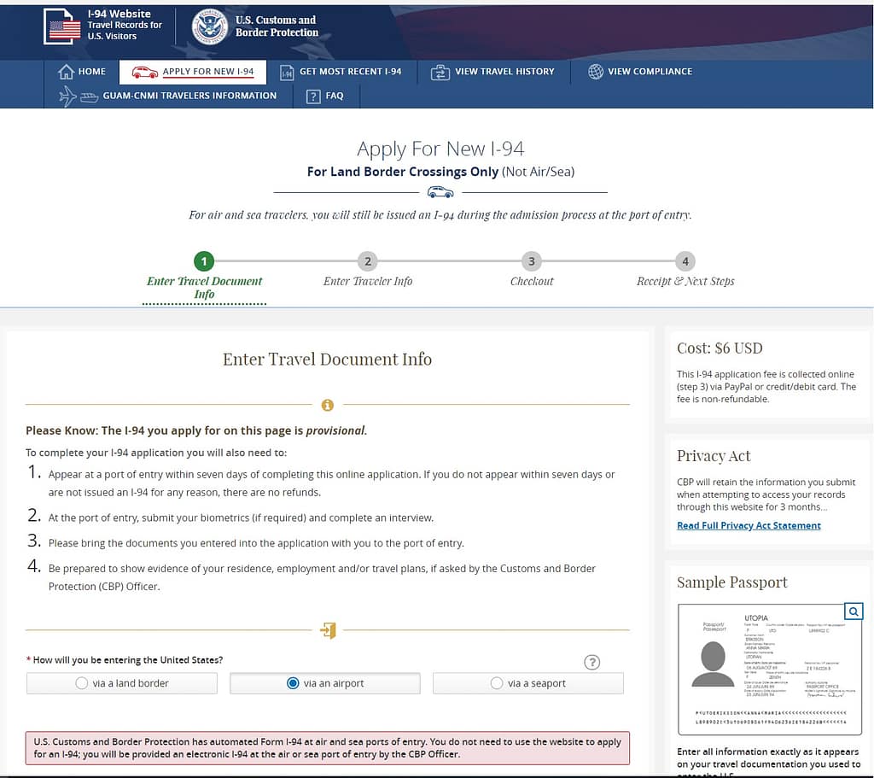This screenshot has height=778, width=874.
Task: Click the magnifier icon on sample passport
Action: 853,611
